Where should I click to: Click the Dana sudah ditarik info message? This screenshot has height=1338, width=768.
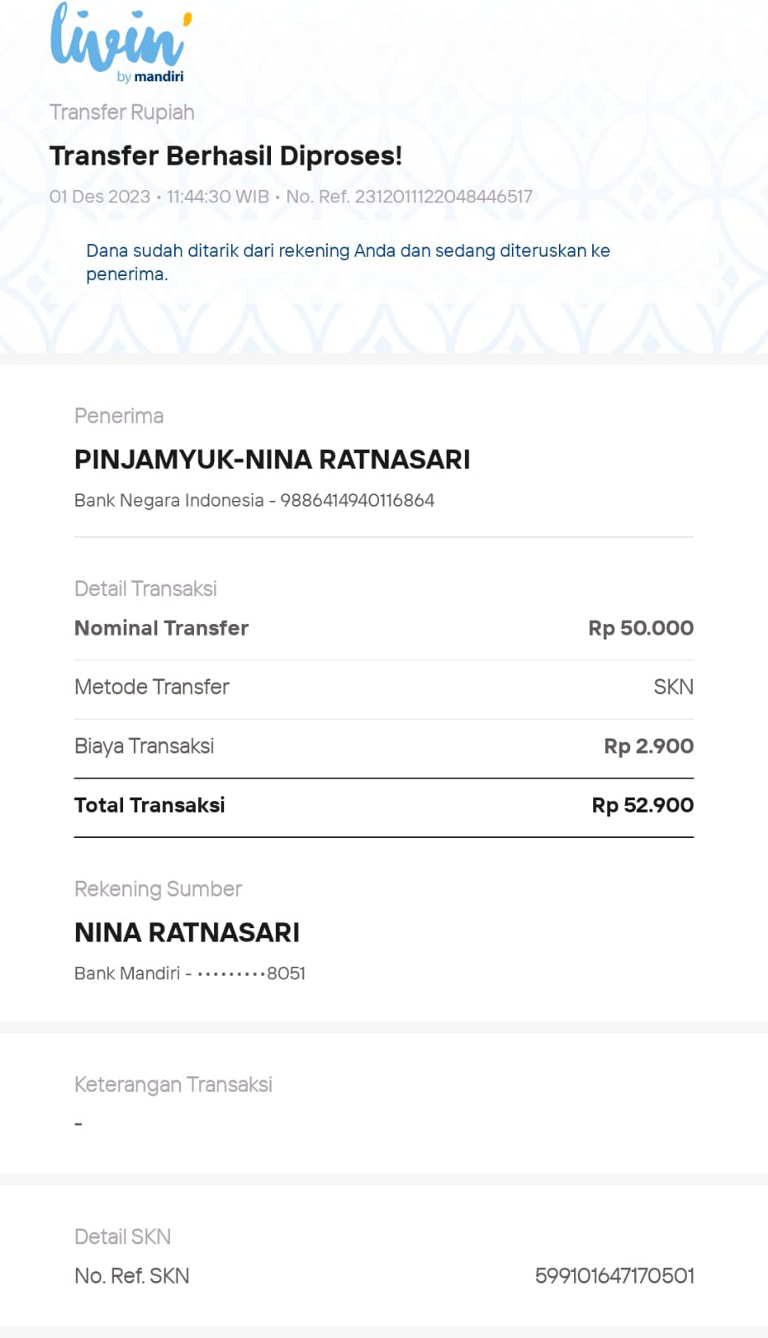point(347,262)
